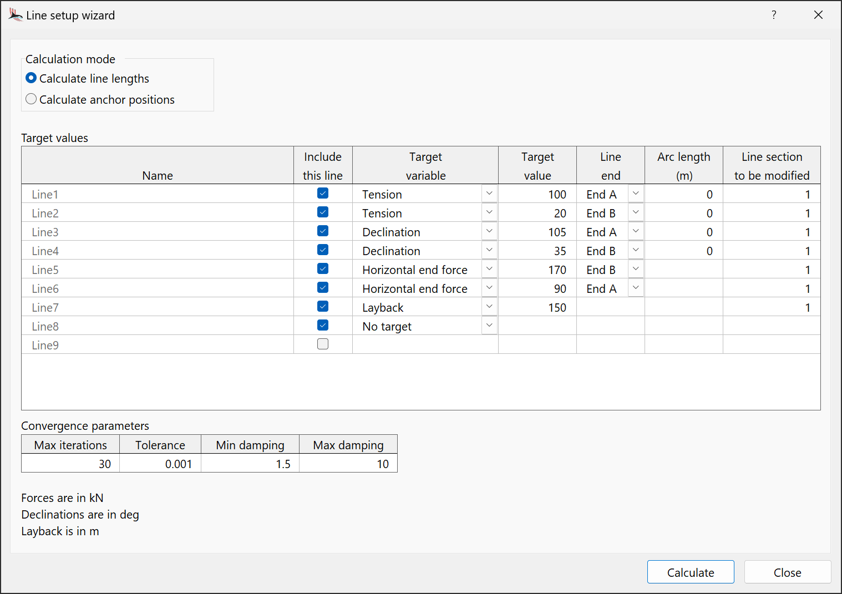Toggle the include checkbox for Line5
Screen dimensions: 842x594
pyautogui.click(x=323, y=269)
